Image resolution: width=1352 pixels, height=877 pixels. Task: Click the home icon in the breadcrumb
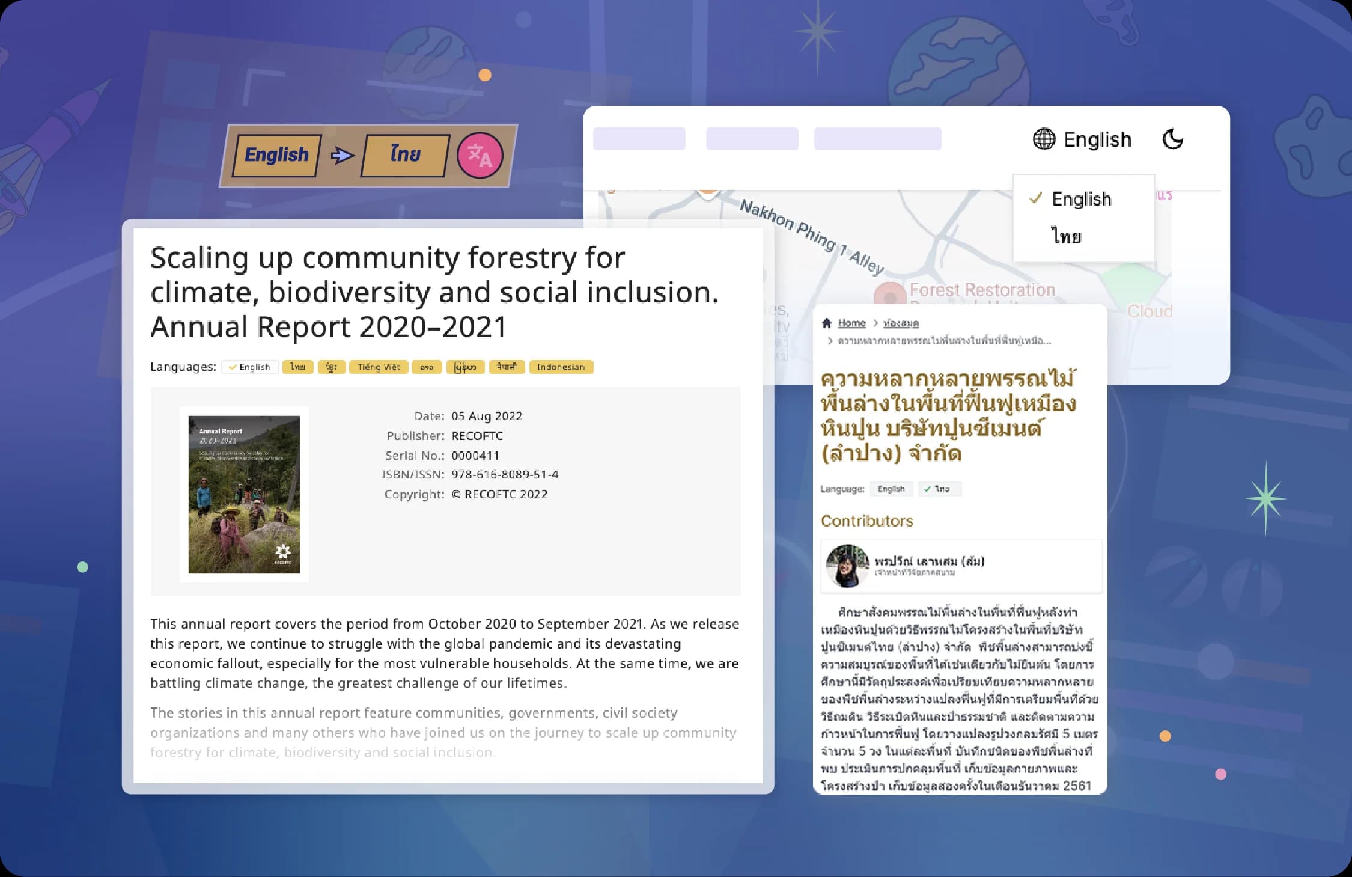(827, 323)
